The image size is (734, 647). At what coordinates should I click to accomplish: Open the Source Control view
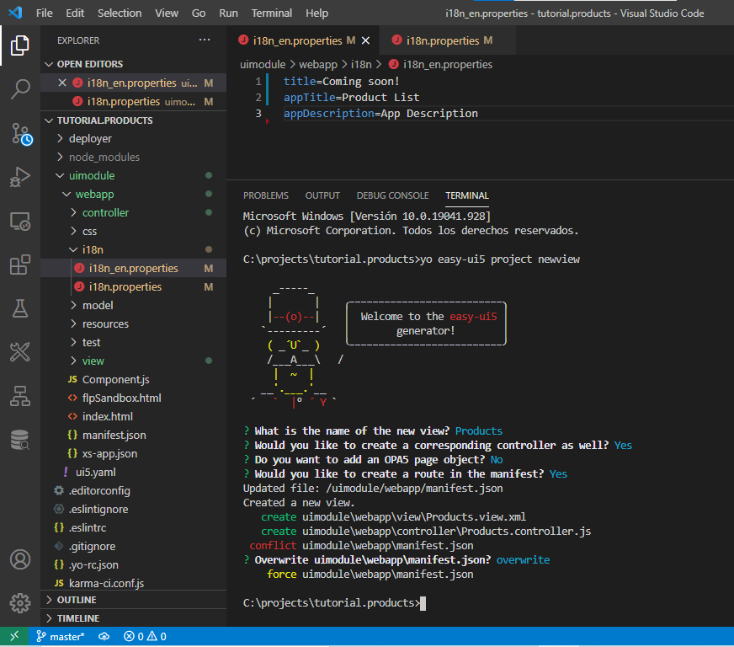(20, 133)
